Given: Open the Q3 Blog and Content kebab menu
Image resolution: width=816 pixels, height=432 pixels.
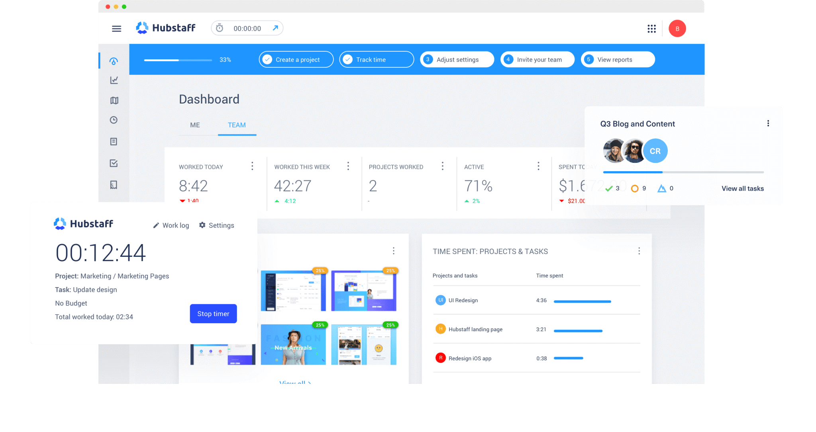Looking at the screenshot, I should 768,123.
